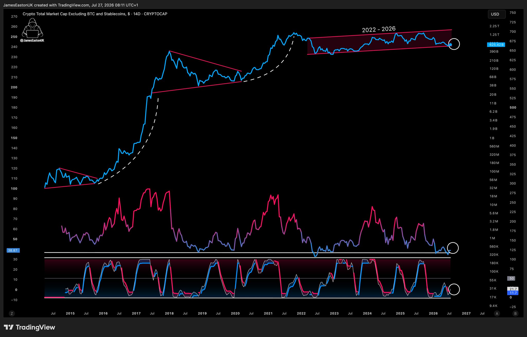This screenshot has width=527, height=337.
Task: Click the 2015 label on the time axis
Action: click(x=70, y=313)
